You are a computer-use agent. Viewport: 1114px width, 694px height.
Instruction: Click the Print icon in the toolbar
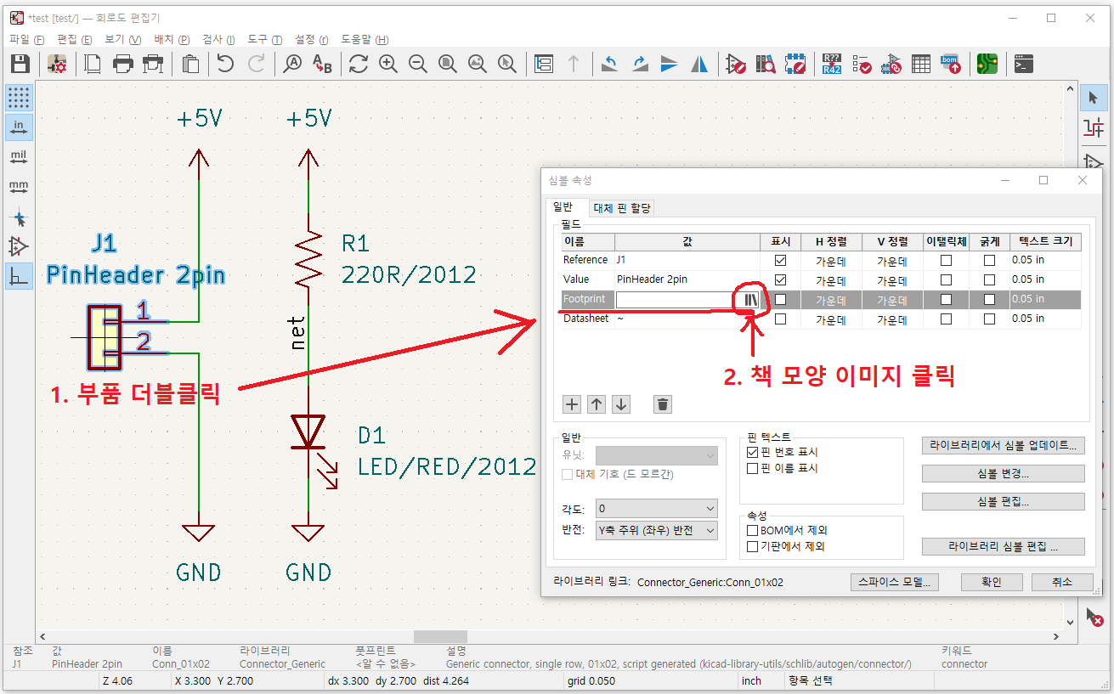123,64
